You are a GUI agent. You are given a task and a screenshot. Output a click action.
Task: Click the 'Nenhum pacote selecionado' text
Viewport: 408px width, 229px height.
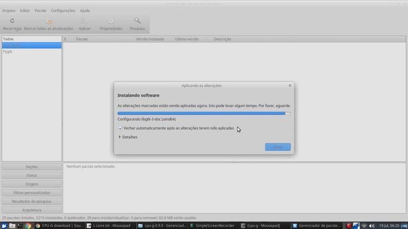(91, 167)
